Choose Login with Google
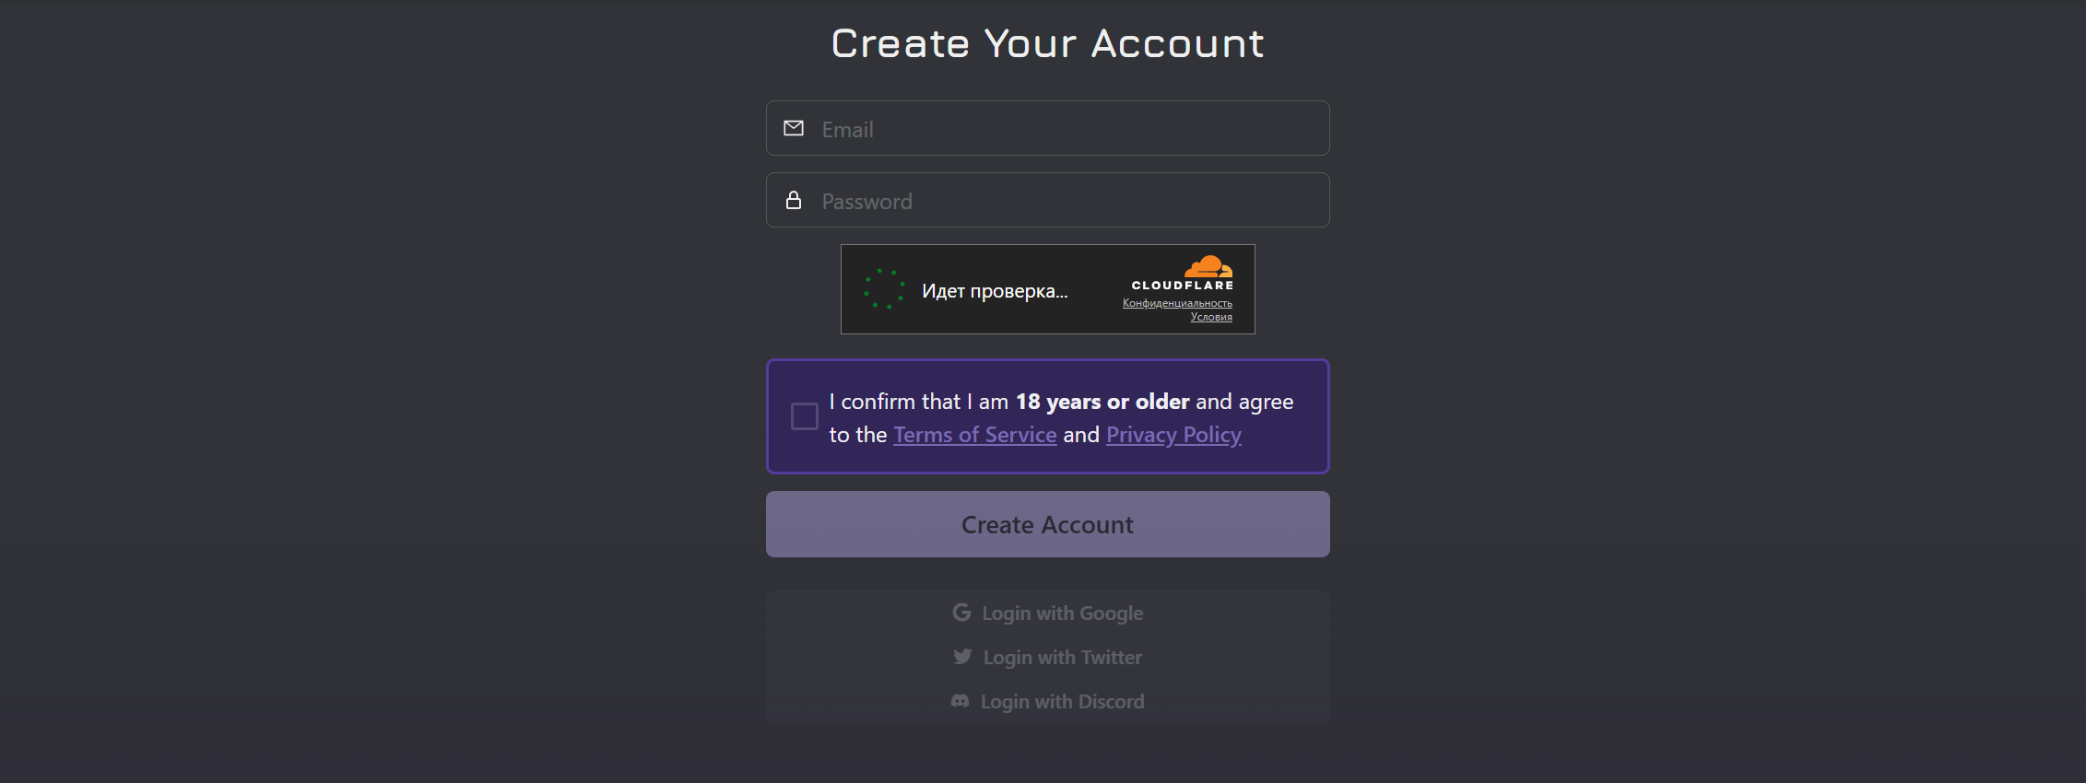Viewport: 2086px width, 783px height. [1048, 613]
